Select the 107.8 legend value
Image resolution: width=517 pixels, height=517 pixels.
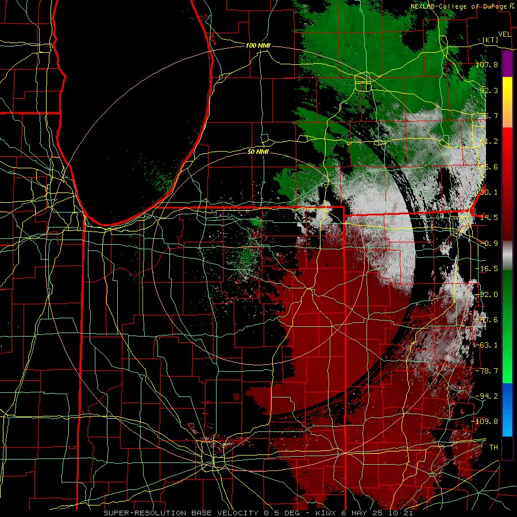(x=487, y=64)
